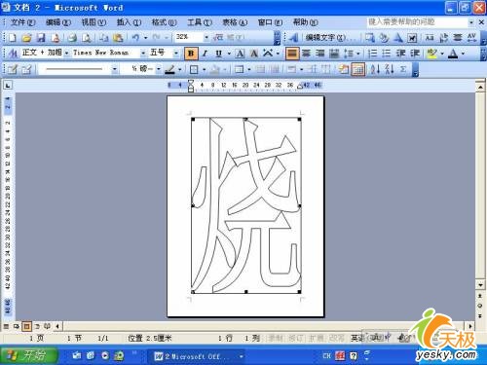The width and height of the screenshot is (487, 365).
Task: Right-align the paragraph
Action: click(320, 54)
